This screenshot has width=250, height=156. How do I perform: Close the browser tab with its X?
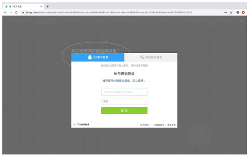(41, 7)
